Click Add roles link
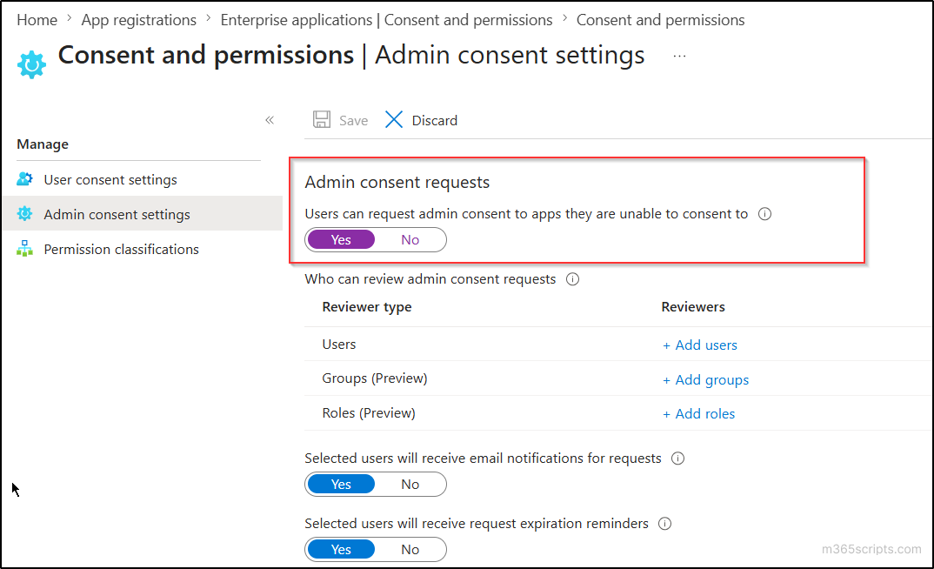934x569 pixels. pos(698,413)
